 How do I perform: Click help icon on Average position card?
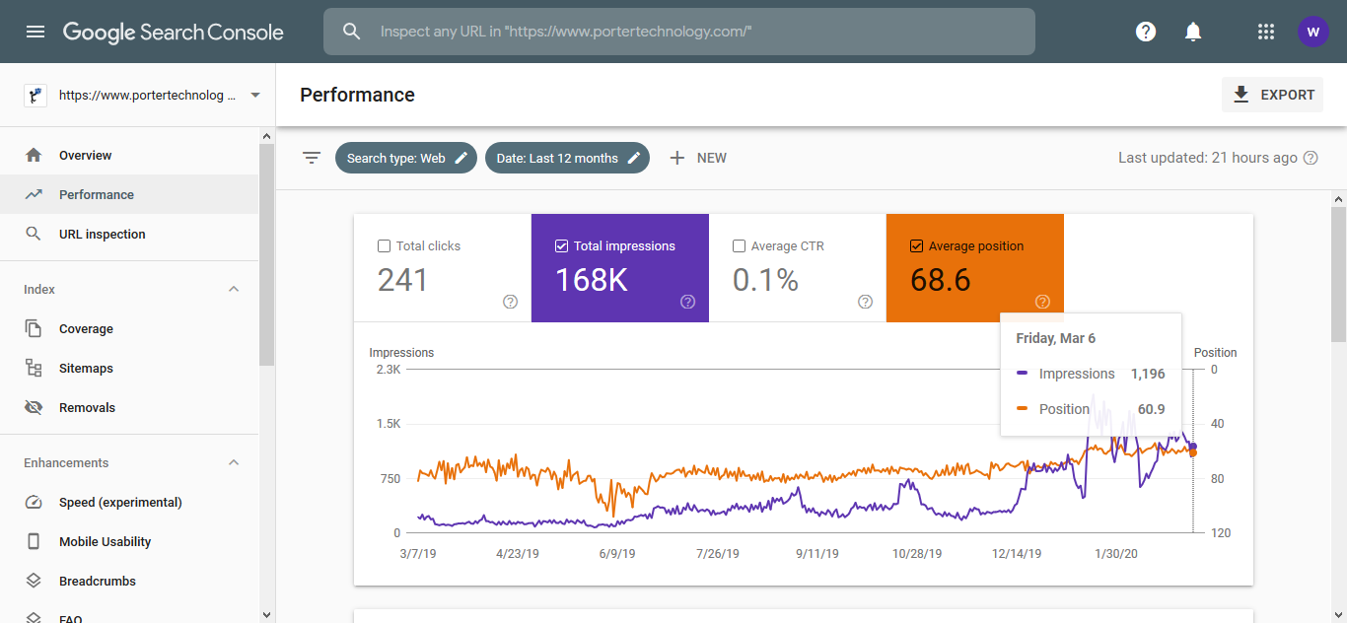pyautogui.click(x=1042, y=302)
